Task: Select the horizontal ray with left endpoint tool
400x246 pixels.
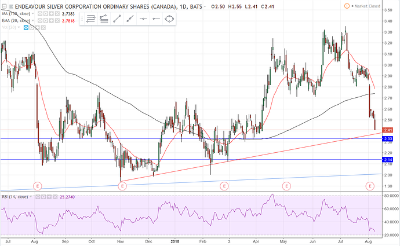Action: 156,19
